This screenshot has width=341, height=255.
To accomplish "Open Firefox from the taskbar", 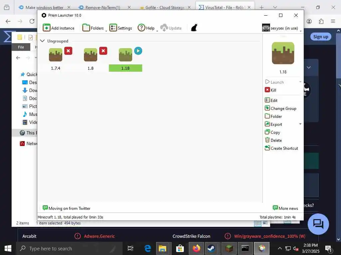I will pyautogui.click(x=196, y=248).
